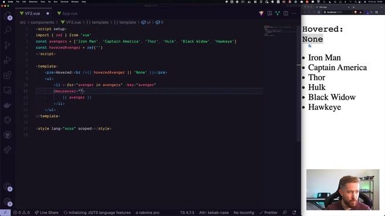The image size is (385, 216).
Task: Click TS 4.7.3 version in status bar
Action: click(x=187, y=212)
